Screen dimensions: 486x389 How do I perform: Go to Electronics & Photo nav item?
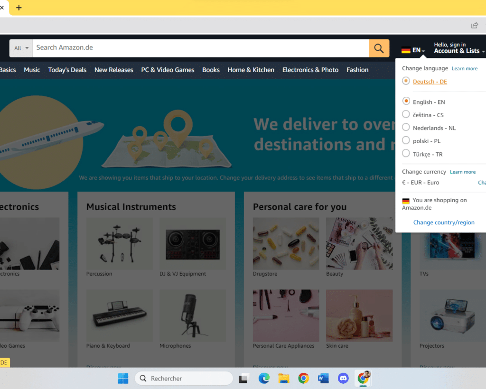[x=310, y=70]
